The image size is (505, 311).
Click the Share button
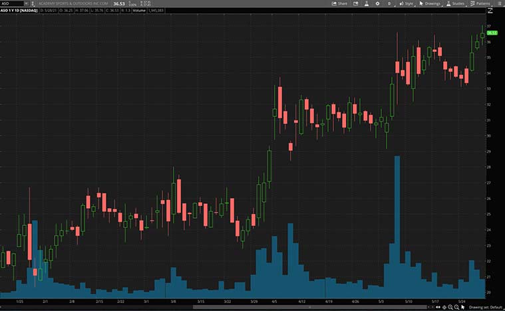(x=339, y=3)
